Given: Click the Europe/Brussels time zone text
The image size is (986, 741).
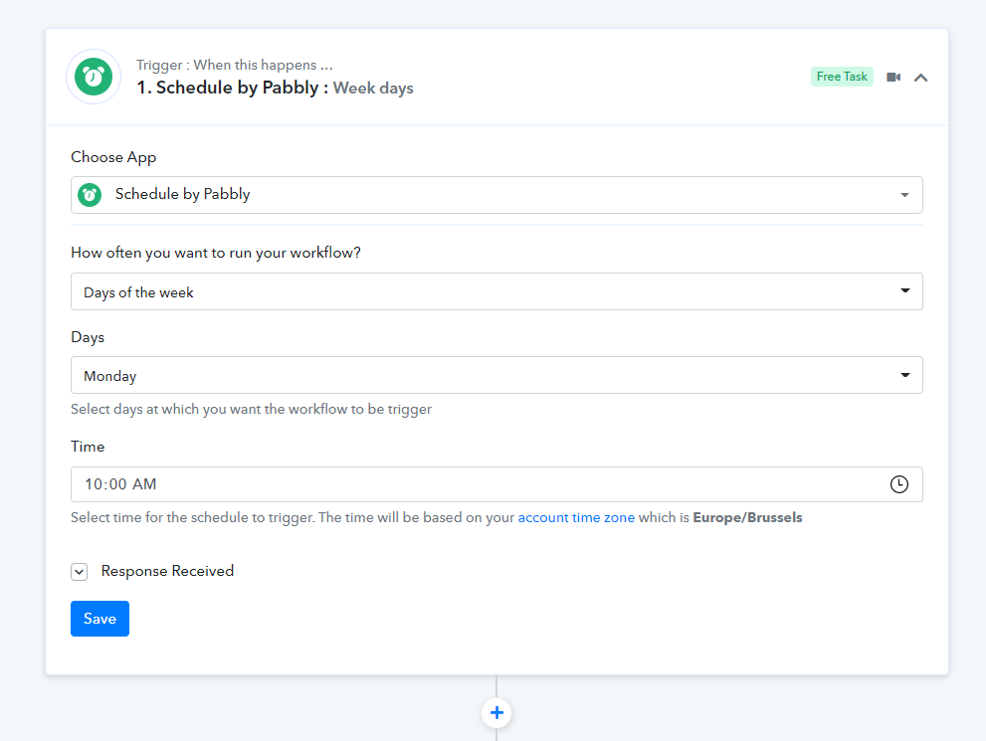Looking at the screenshot, I should pyautogui.click(x=747, y=517).
